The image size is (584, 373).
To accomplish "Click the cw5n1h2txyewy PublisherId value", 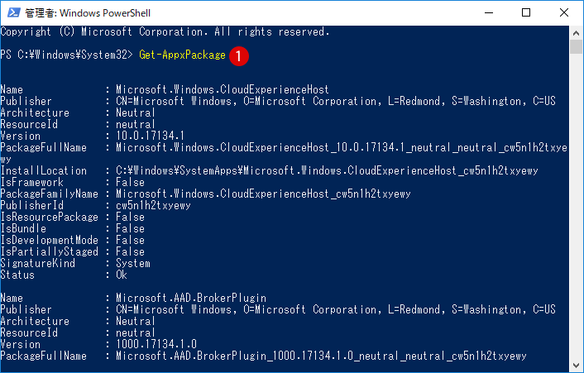I will 153,205.
